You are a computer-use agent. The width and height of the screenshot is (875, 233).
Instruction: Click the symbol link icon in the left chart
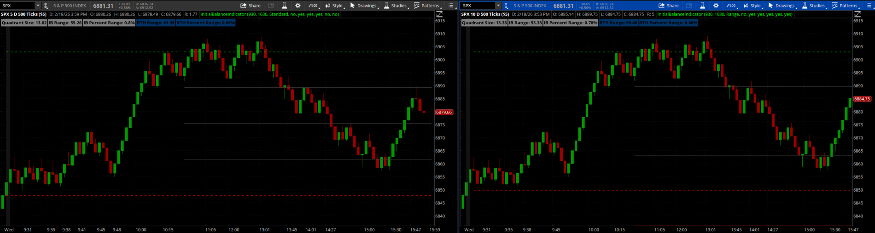[x=46, y=6]
